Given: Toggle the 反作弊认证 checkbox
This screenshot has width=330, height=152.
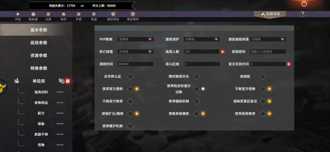Looking at the screenshot, I should [x=130, y=76].
